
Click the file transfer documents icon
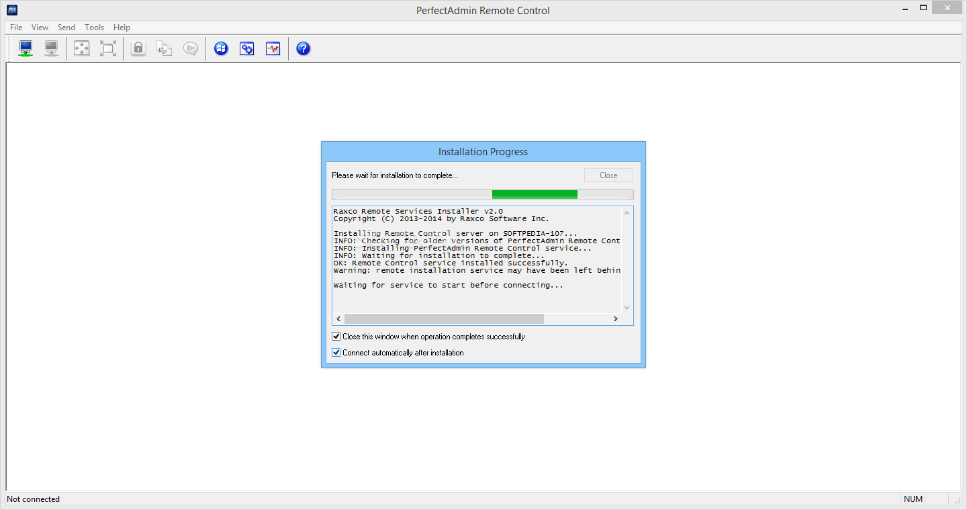pos(165,48)
